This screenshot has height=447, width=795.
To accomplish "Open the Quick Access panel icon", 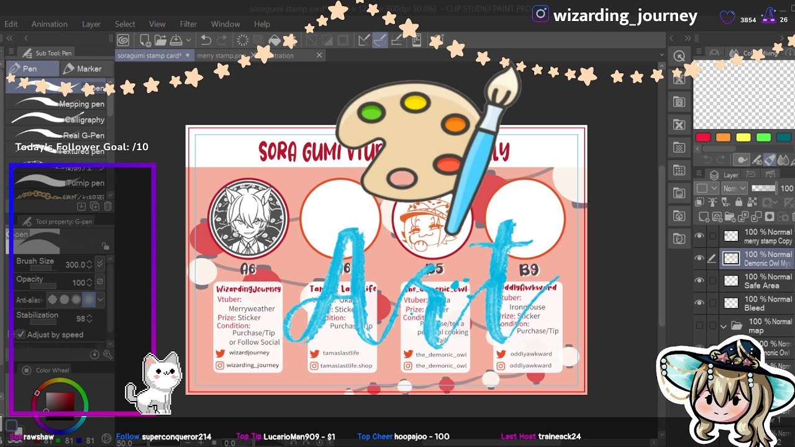I will click(x=679, y=56).
